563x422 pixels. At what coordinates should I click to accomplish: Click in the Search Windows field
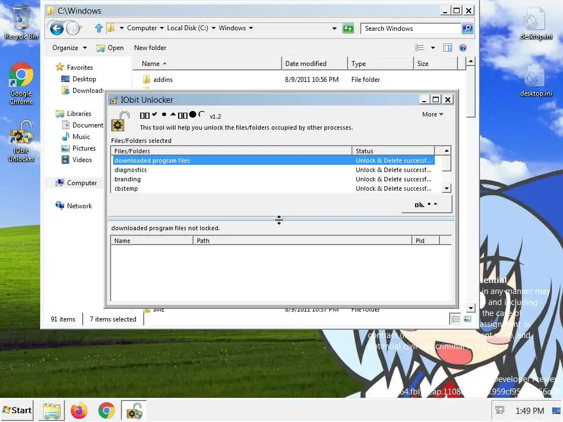click(411, 29)
